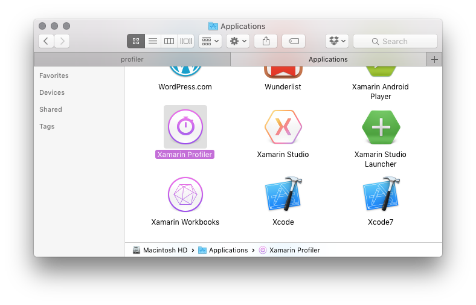Switch to the Applications tab
Image resolution: width=476 pixels, height=305 pixels.
(328, 59)
